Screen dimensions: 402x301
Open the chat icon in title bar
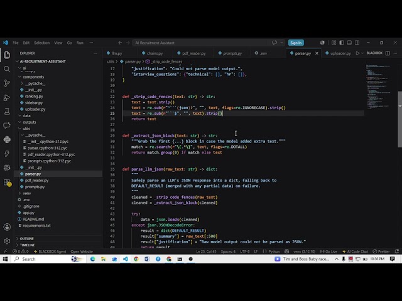pos(274,43)
